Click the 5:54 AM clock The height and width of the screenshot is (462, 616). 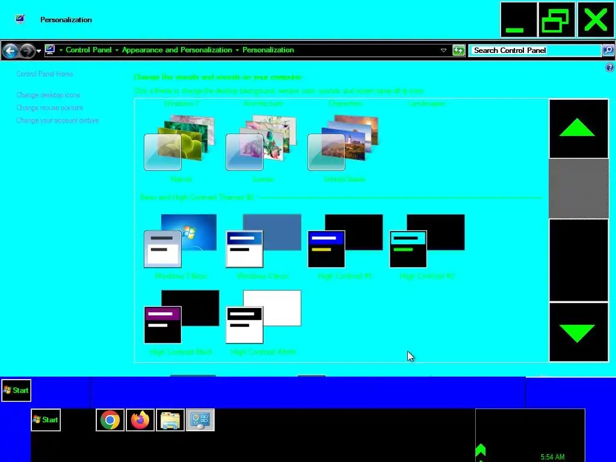552,457
